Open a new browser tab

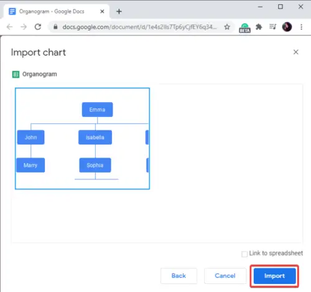(119, 11)
